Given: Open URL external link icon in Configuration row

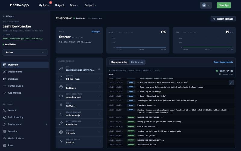Looking at the screenshot, I should 99,69.
